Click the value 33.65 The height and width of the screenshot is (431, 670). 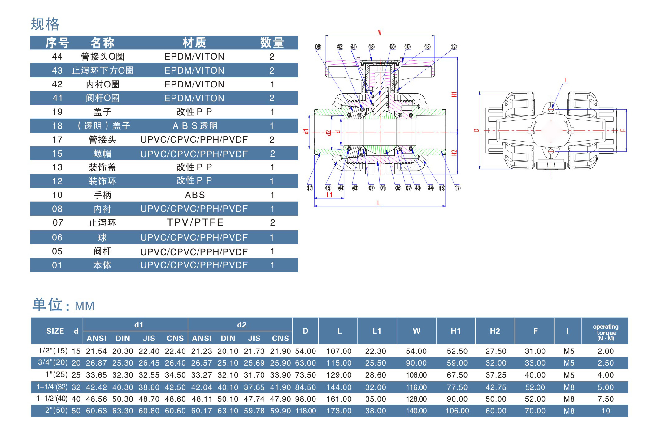pyautogui.click(x=96, y=375)
